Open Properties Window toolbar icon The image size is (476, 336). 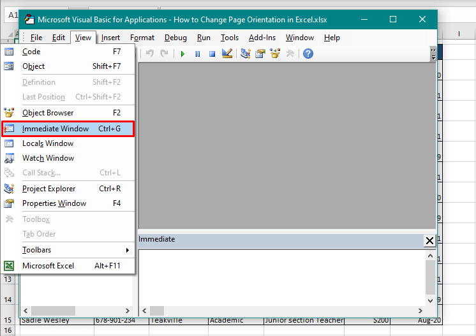[x=260, y=54]
